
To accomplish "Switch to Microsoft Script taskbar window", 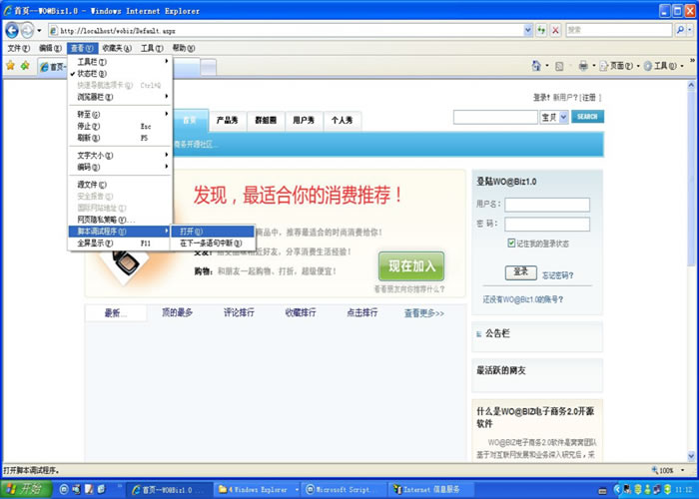I will coord(344,490).
